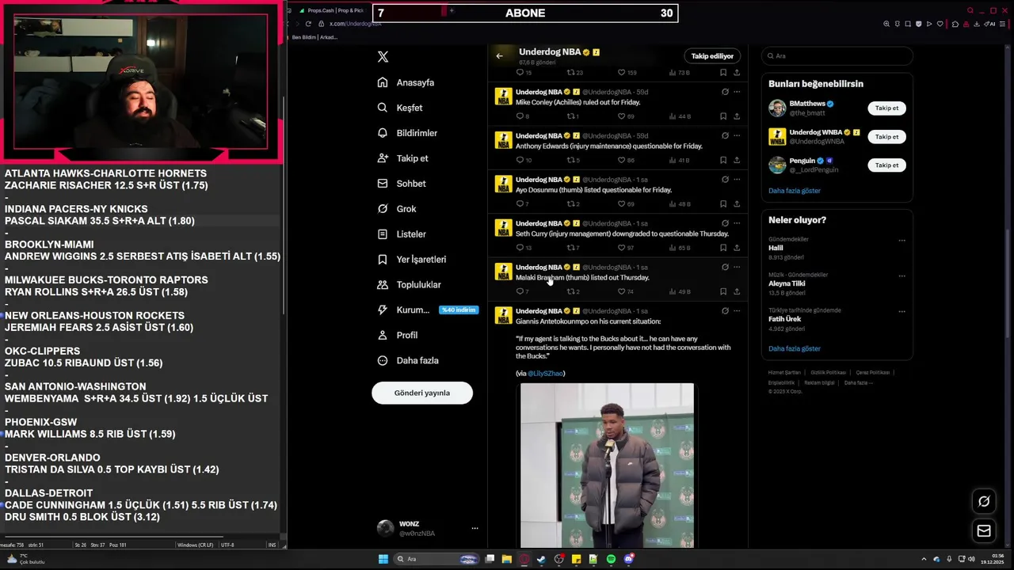The image size is (1014, 570).
Task: Open Sohbet messages
Action: (x=402, y=184)
